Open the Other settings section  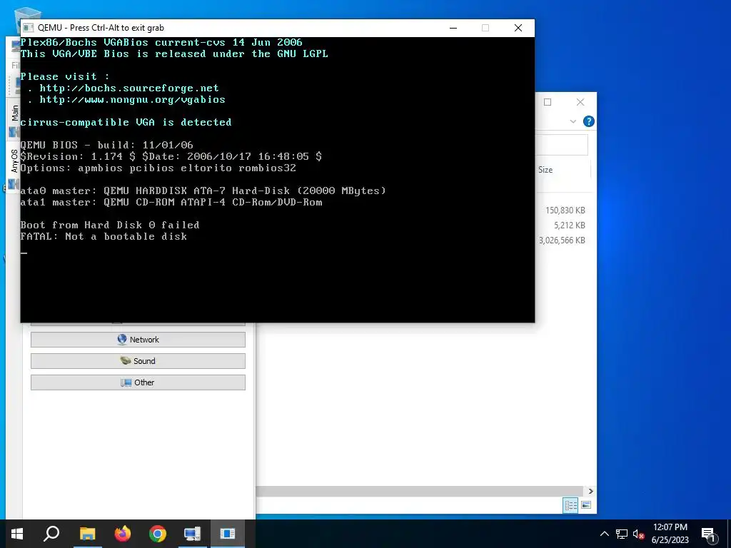point(138,382)
